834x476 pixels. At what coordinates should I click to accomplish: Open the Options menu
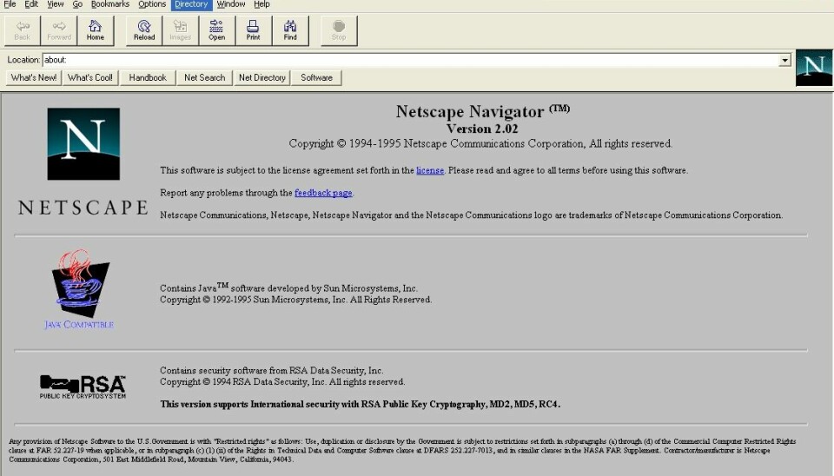pos(152,4)
